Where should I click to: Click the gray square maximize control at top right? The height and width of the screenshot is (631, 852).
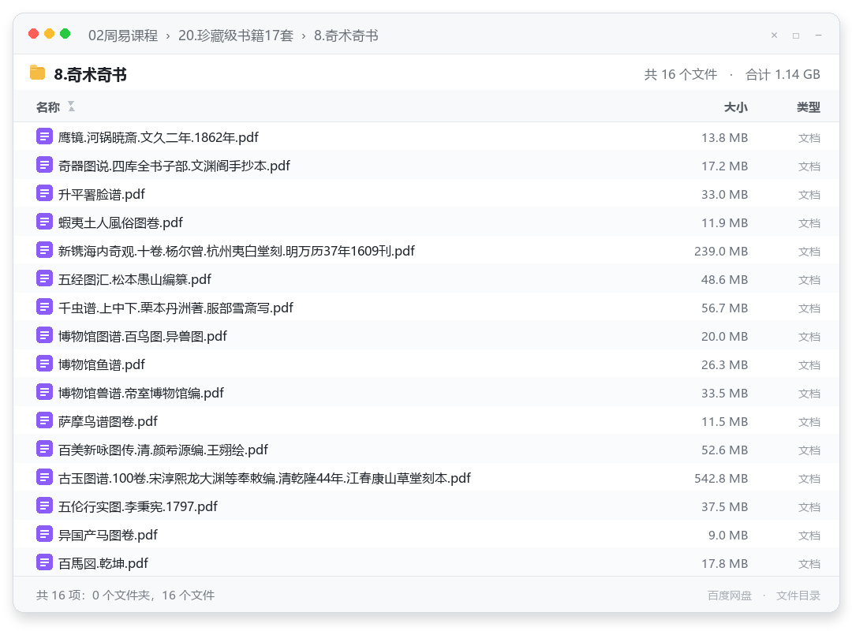pyautogui.click(x=796, y=35)
